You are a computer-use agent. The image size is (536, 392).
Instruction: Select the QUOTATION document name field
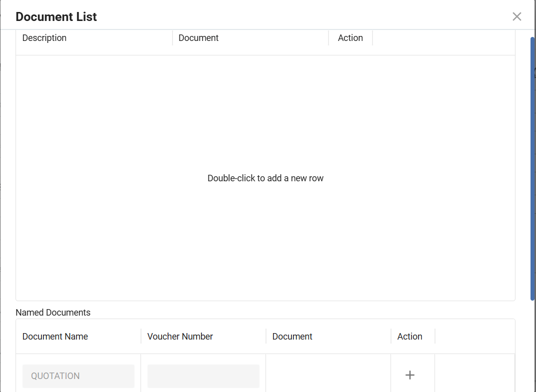point(78,376)
